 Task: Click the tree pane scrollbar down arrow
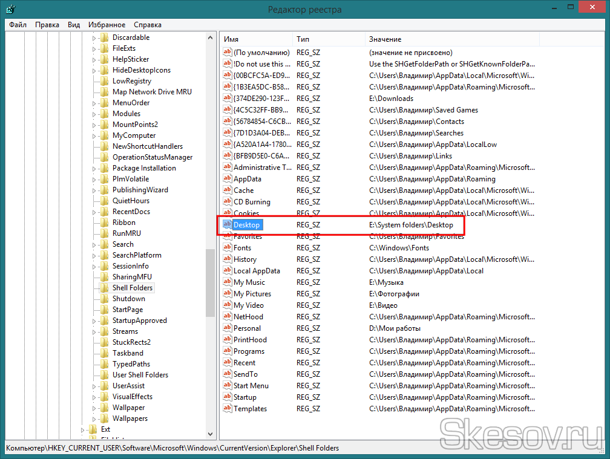pos(211,434)
